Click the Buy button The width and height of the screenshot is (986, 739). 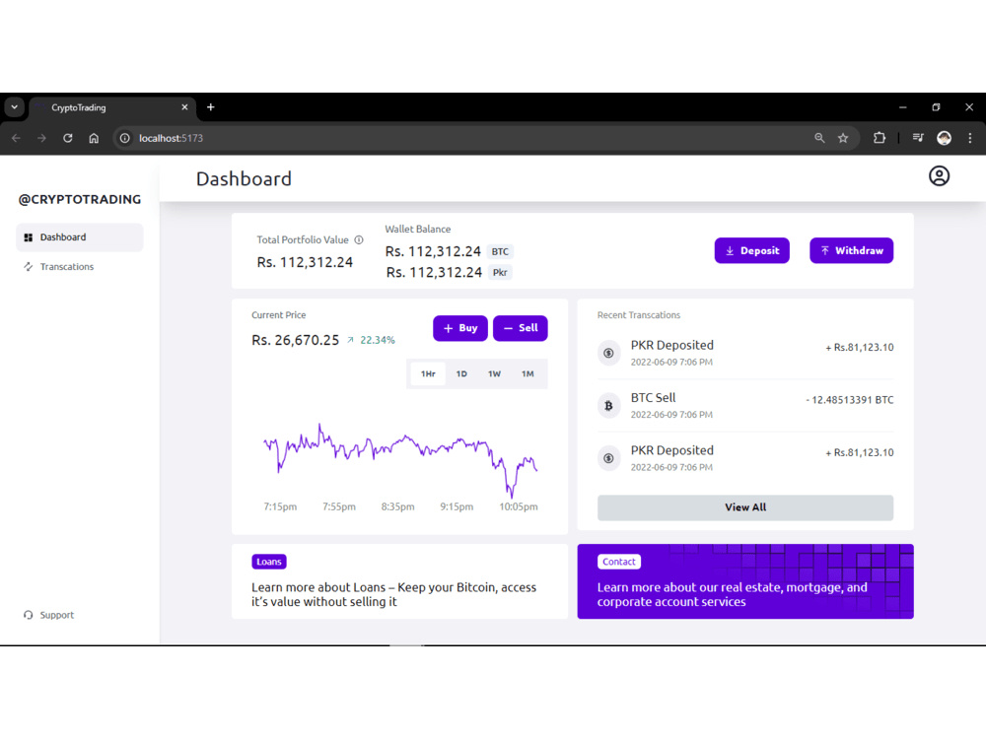[x=459, y=328]
